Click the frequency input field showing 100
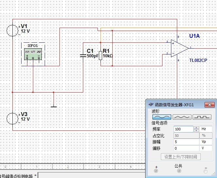This screenshot has width=217, height=178. pos(183,129)
